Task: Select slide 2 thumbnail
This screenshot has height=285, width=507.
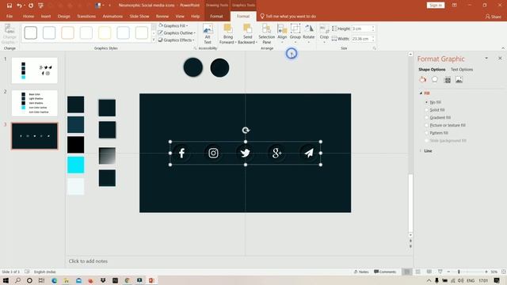Action: pyautogui.click(x=35, y=103)
